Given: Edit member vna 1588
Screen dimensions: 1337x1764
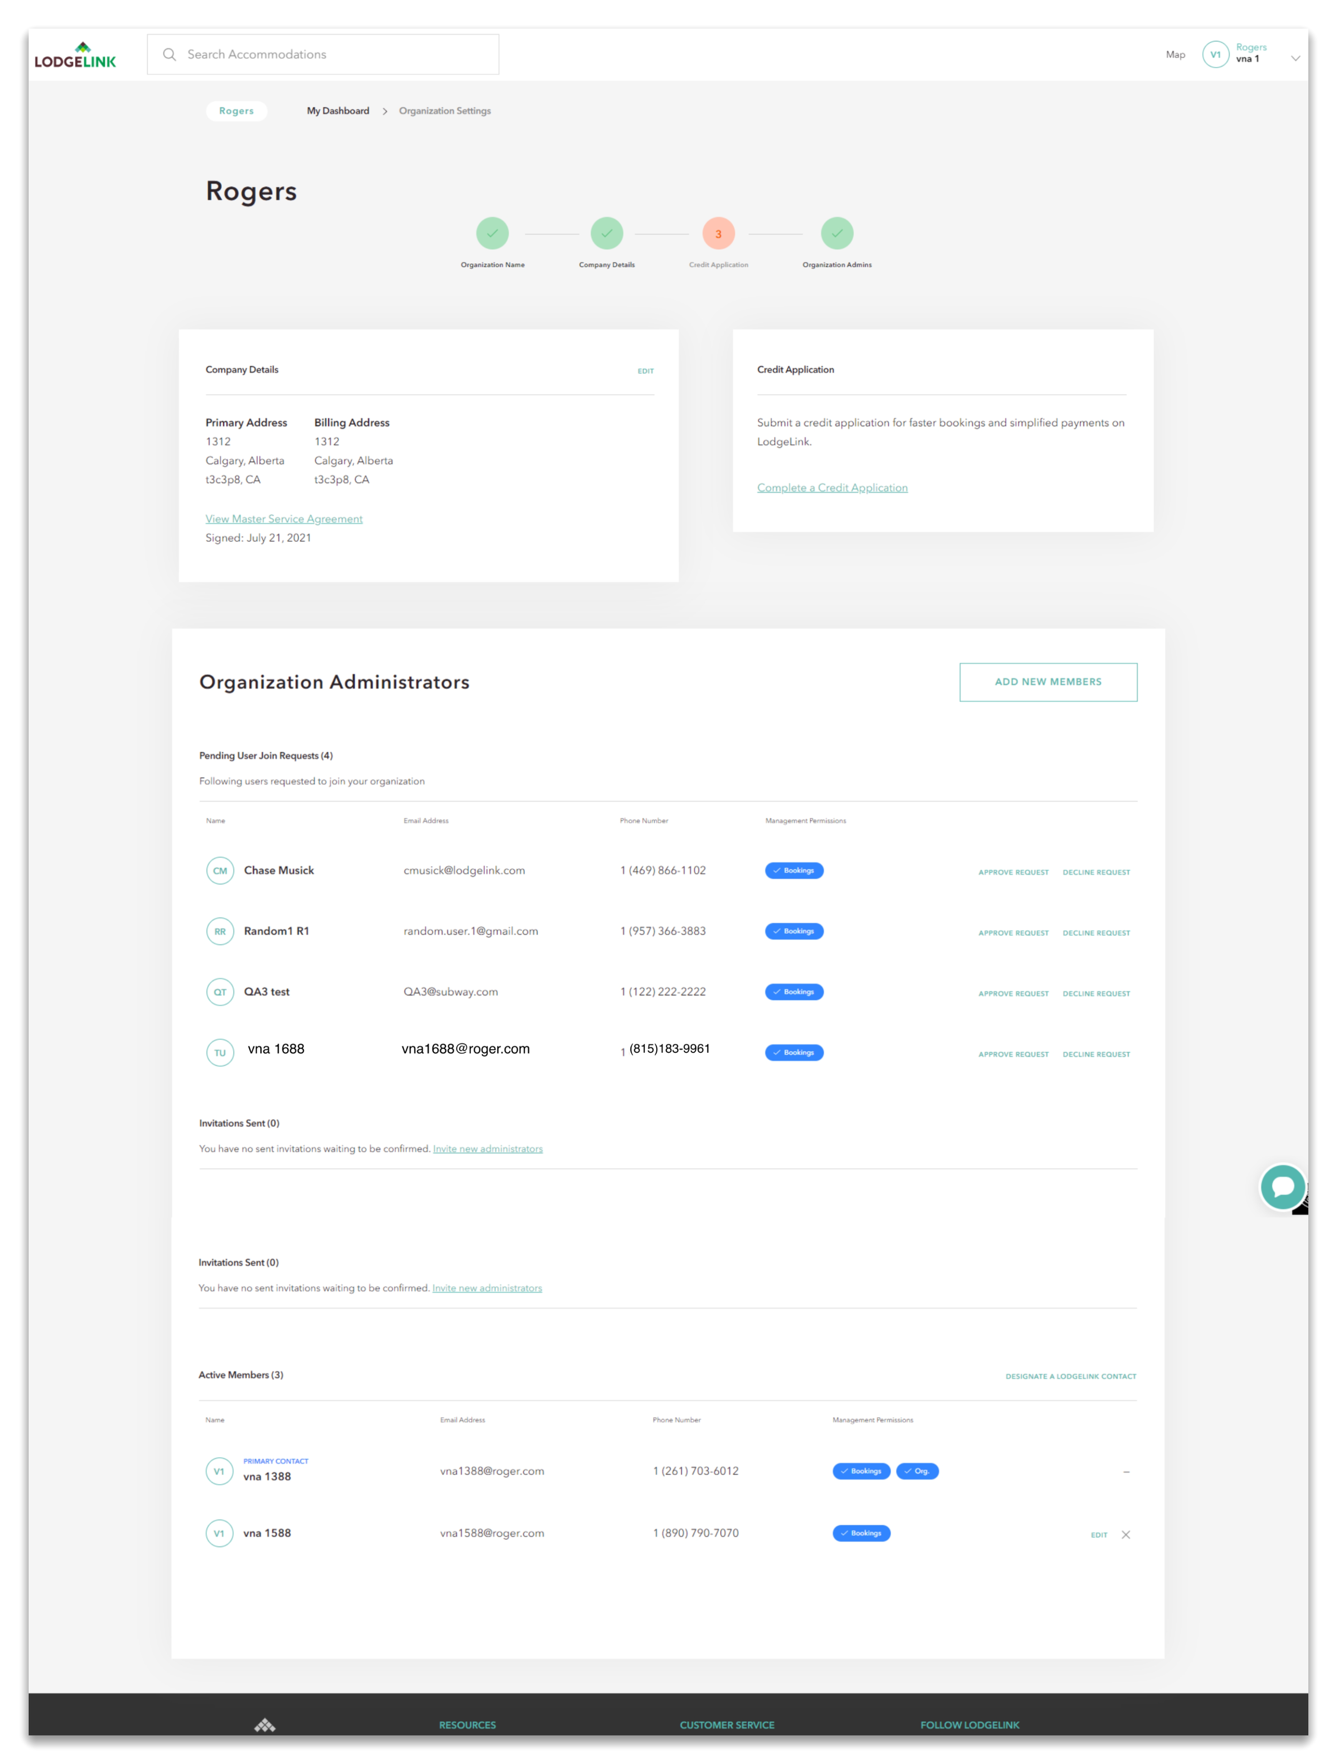Looking at the screenshot, I should (1098, 1535).
